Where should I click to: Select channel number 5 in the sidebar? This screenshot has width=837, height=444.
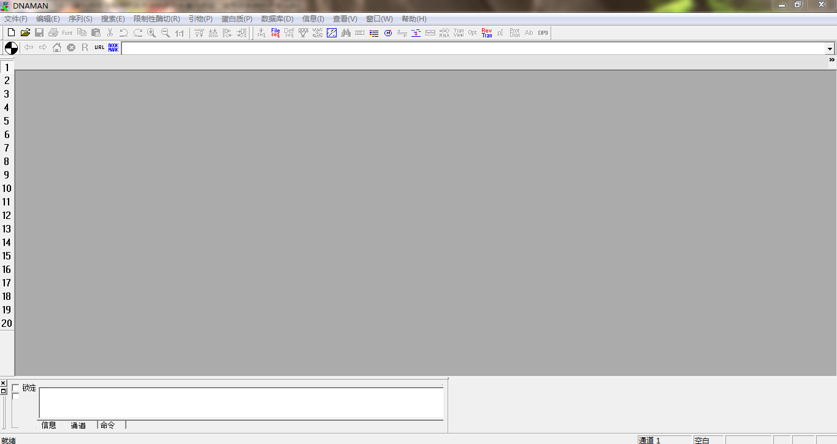(7, 121)
